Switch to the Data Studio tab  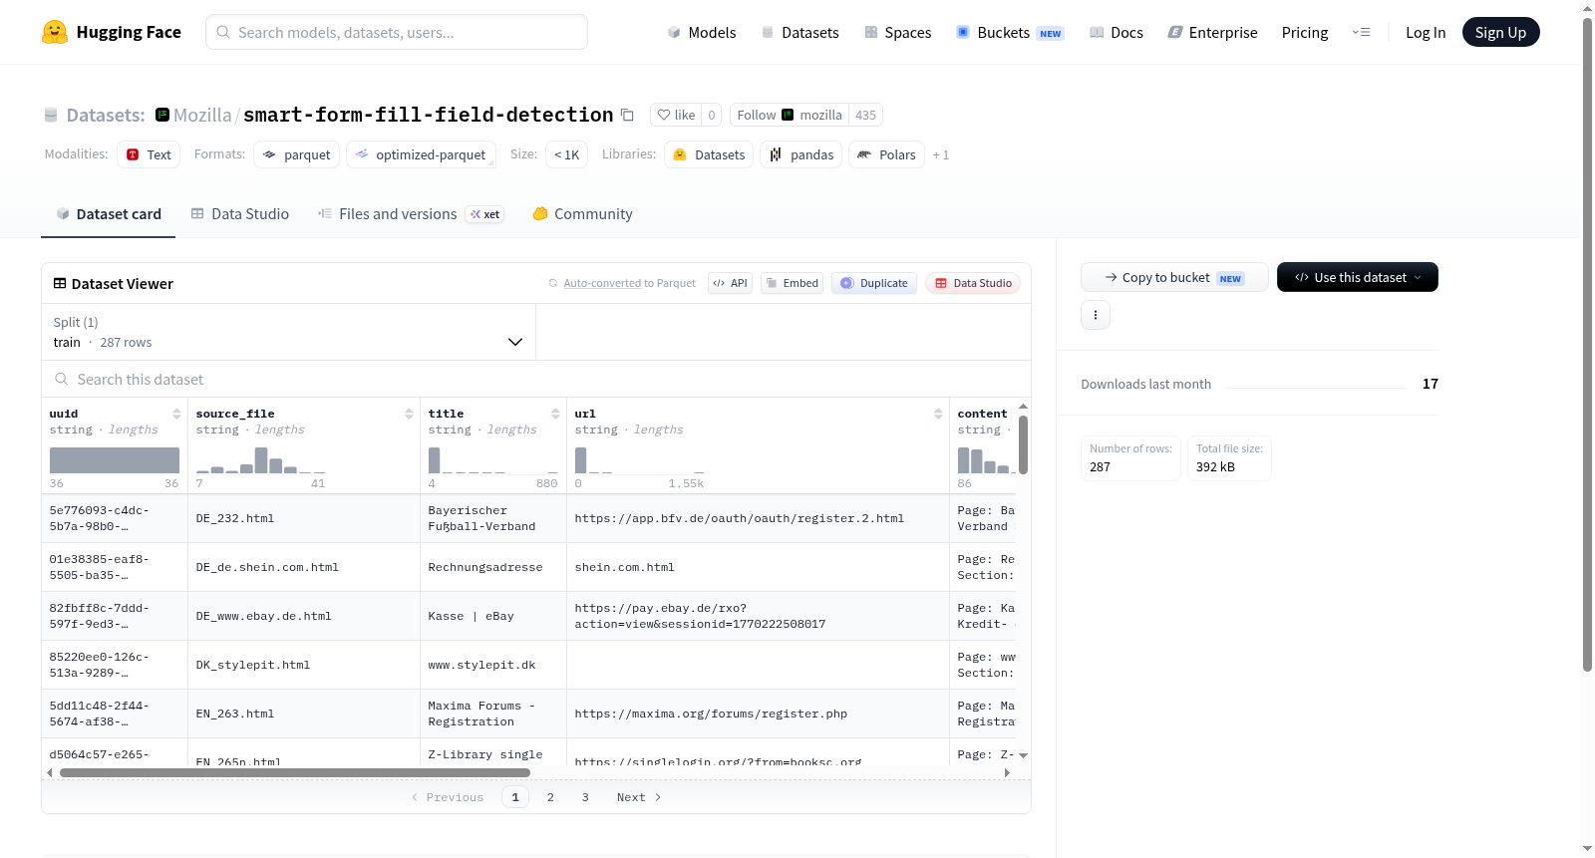pos(240,214)
